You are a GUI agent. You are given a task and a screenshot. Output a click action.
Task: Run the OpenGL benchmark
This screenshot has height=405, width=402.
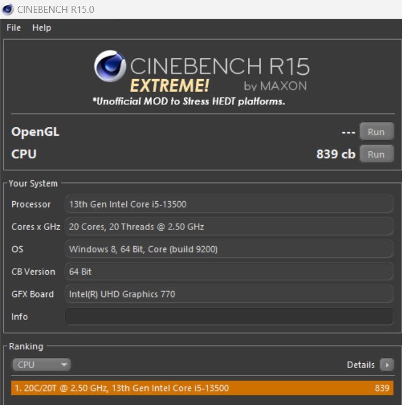coord(376,132)
